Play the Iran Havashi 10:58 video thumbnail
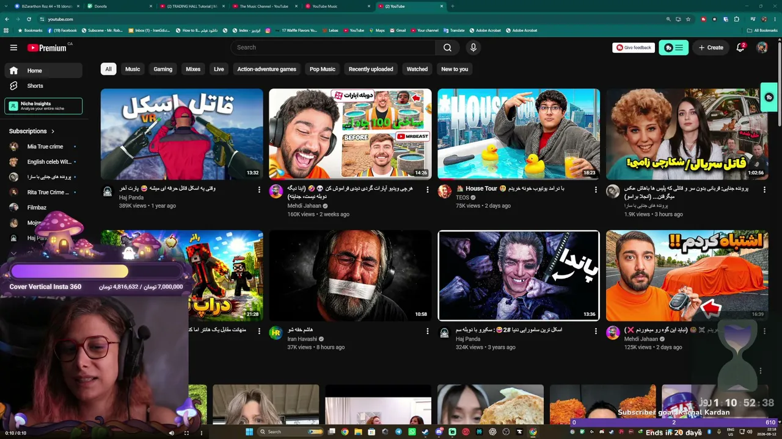 point(350,276)
